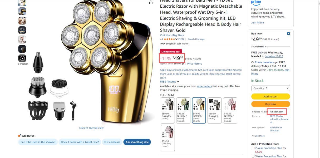Click the Add to cart button
The height and width of the screenshot is (158, 320).
coord(270,96)
